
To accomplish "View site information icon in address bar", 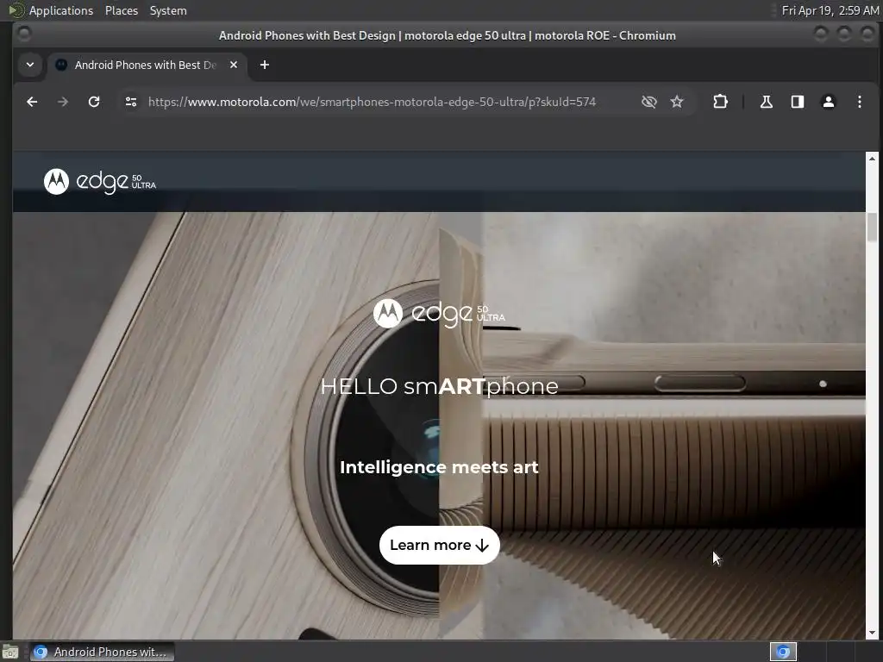I will pos(131,102).
